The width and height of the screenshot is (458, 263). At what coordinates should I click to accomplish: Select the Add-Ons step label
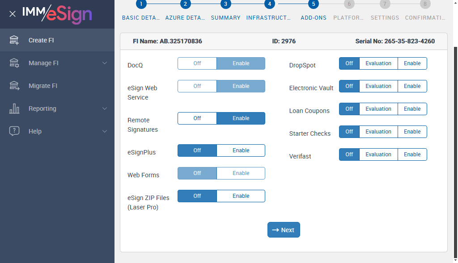(314, 18)
